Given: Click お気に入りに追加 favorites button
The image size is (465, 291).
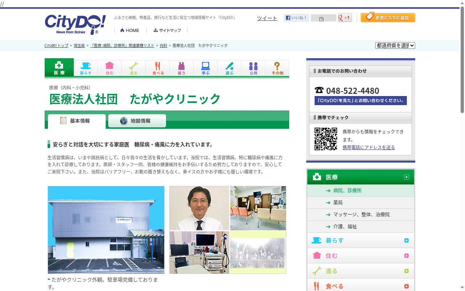Looking at the screenshot, I should [388, 17].
